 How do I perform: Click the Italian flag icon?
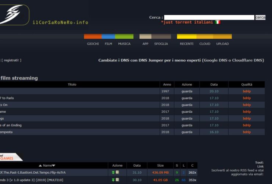[218, 22]
